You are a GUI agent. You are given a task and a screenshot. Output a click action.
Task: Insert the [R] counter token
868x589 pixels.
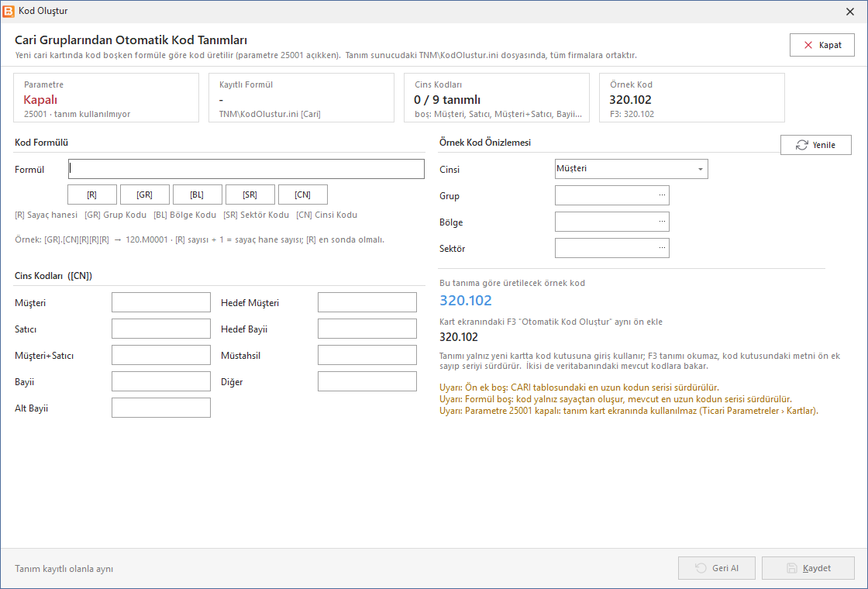(x=92, y=195)
